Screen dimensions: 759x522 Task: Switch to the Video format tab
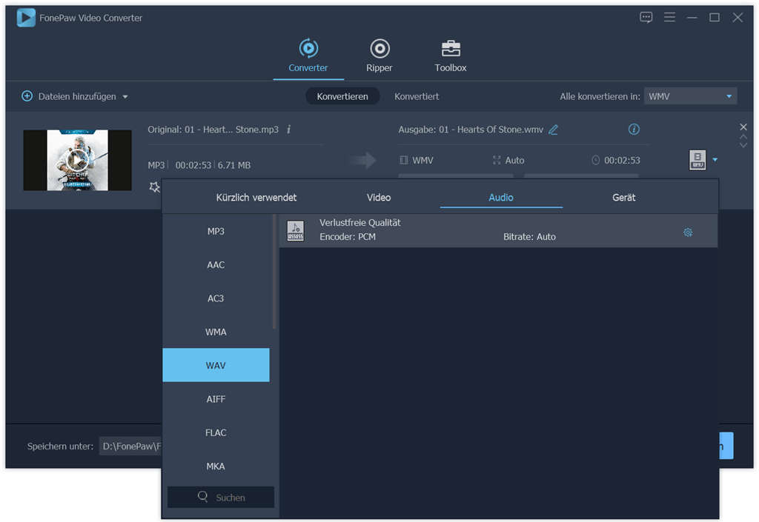tap(379, 197)
